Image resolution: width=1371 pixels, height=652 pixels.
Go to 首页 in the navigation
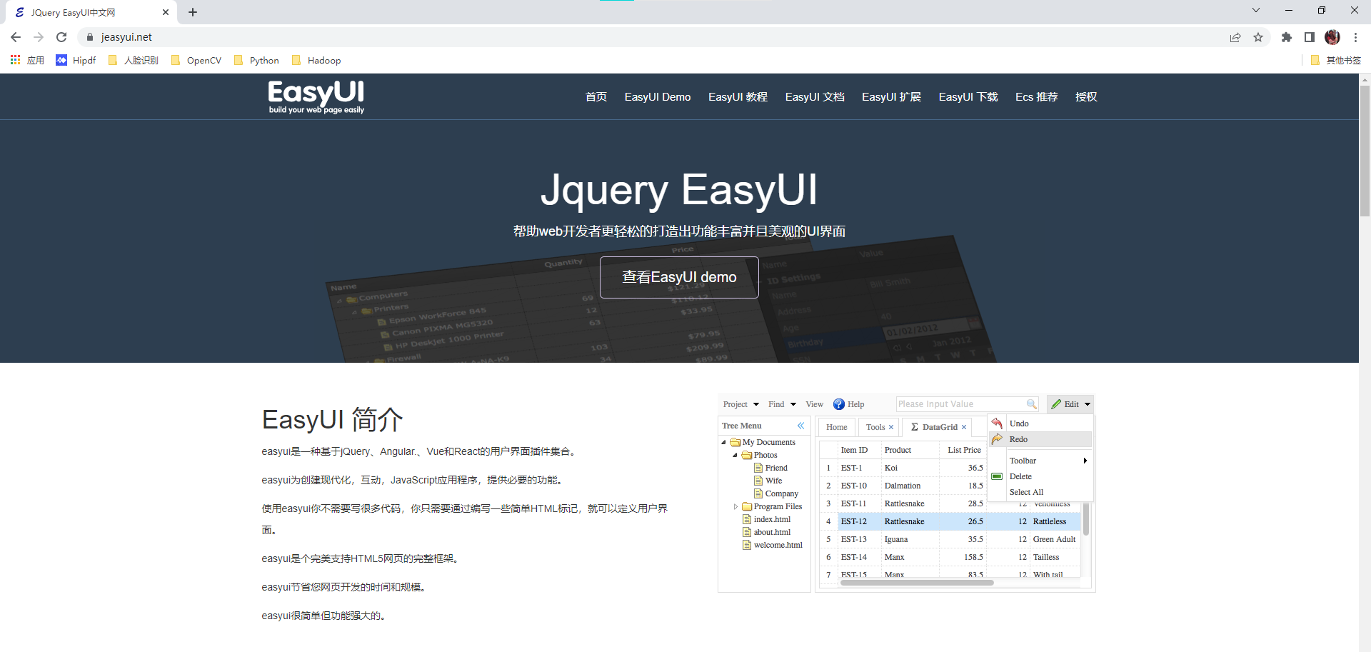pyautogui.click(x=596, y=97)
